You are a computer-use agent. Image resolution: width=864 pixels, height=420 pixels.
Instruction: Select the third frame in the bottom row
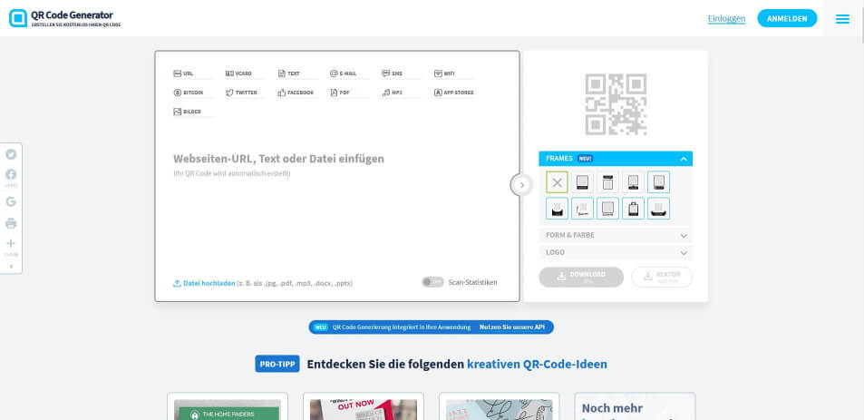tap(607, 209)
